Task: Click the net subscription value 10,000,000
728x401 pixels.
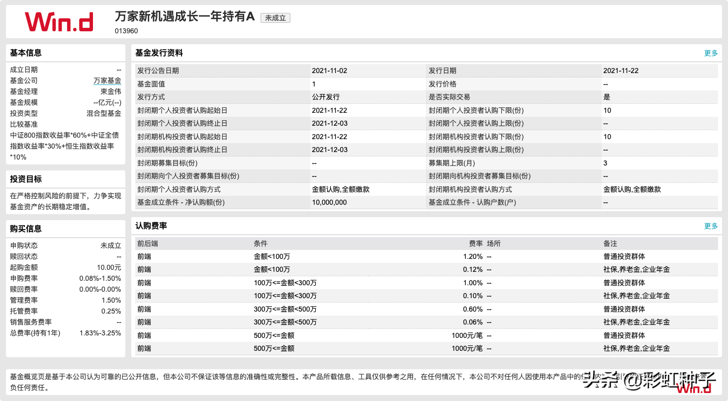Action: click(x=329, y=202)
